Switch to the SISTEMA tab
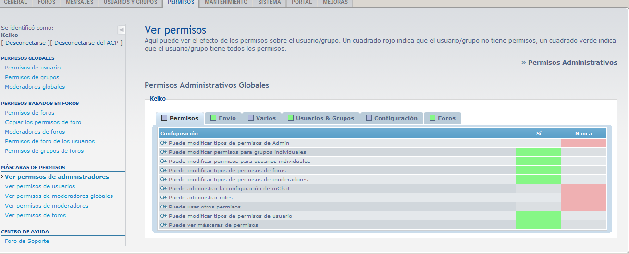The height and width of the screenshot is (254, 629). [270, 3]
